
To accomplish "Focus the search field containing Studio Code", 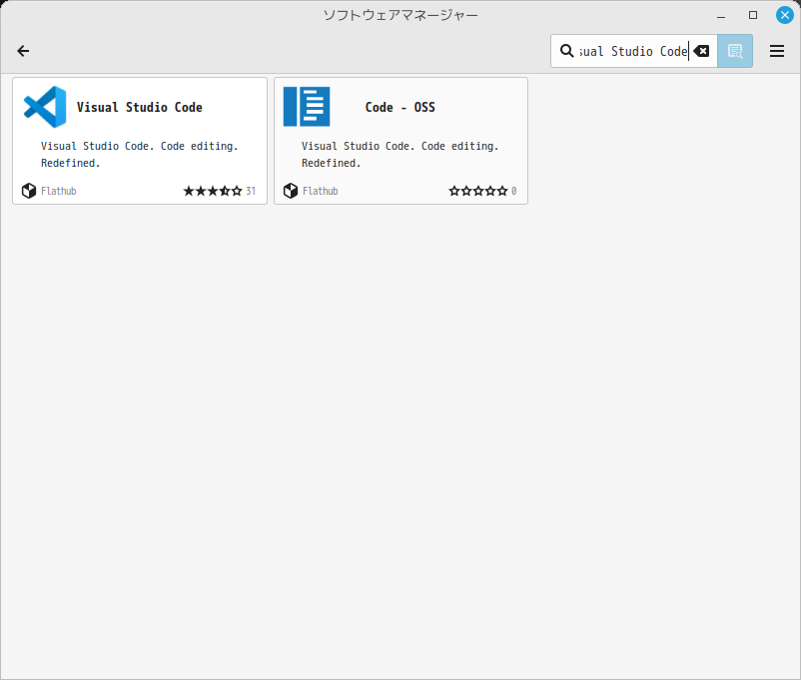I will (633, 51).
